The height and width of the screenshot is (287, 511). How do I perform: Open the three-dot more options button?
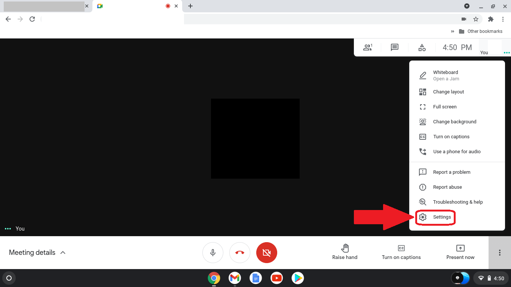tap(500, 253)
